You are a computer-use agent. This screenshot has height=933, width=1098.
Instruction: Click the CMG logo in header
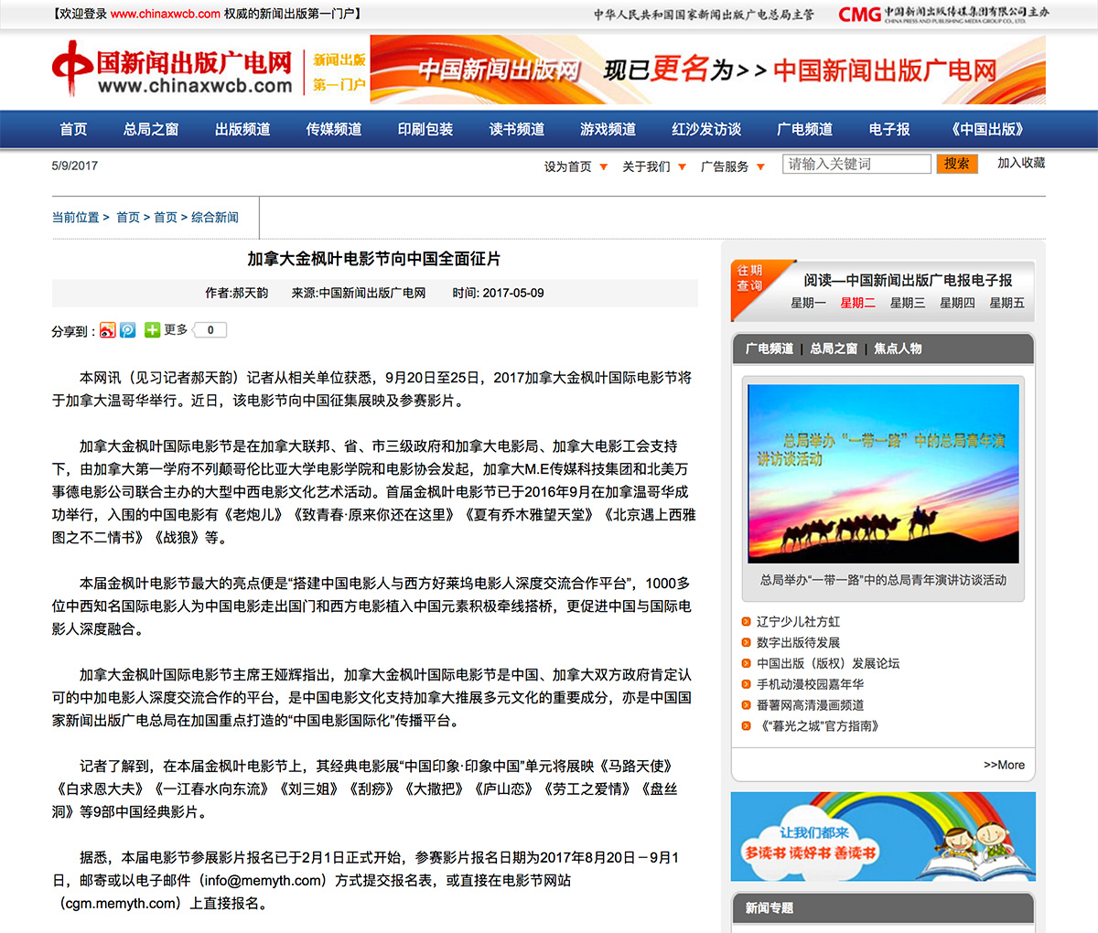pyautogui.click(x=859, y=15)
